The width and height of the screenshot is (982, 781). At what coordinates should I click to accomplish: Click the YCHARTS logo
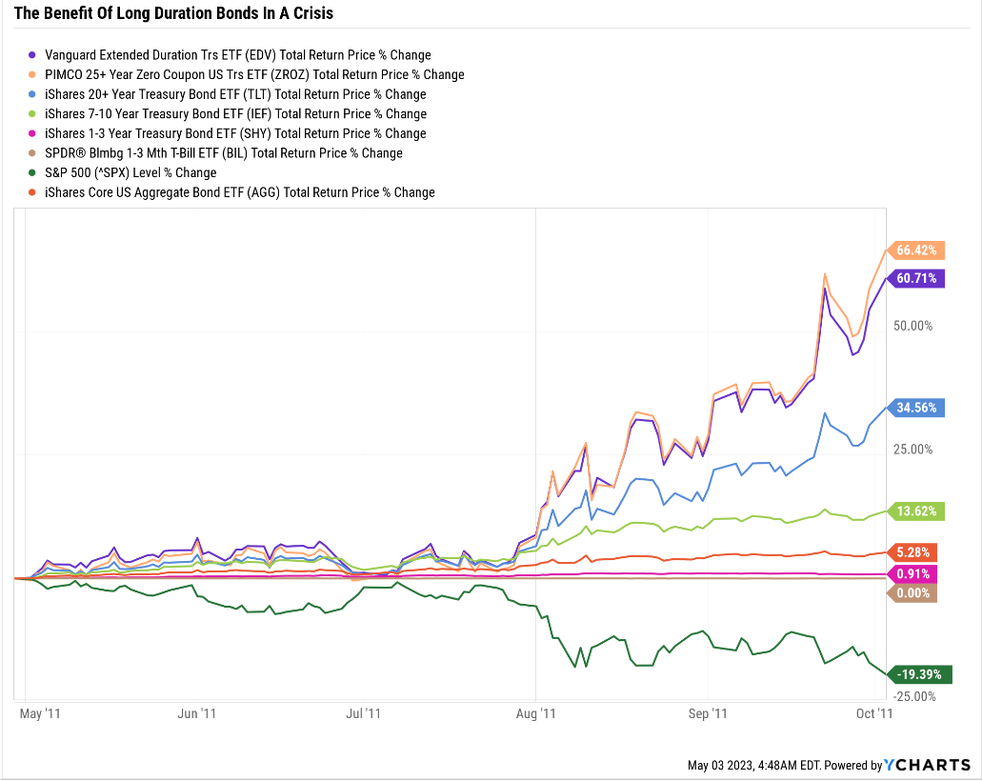pos(928,765)
